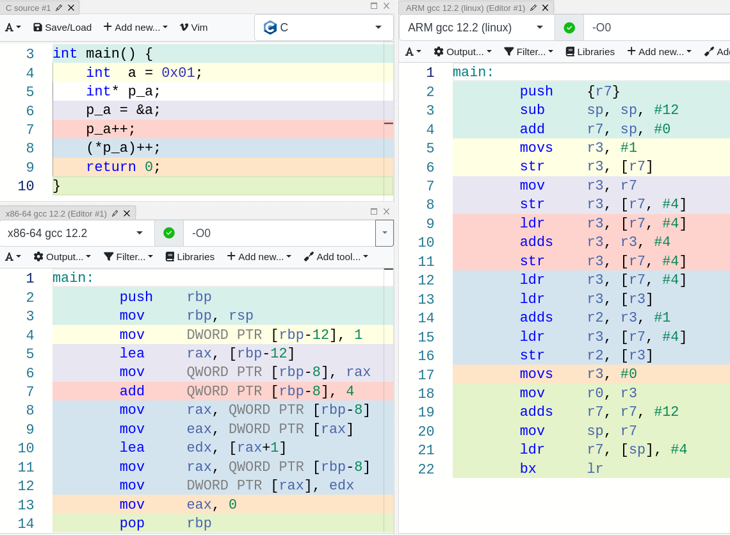The width and height of the screenshot is (730, 535).
Task: Click the C language logo icon
Action: 268,27
